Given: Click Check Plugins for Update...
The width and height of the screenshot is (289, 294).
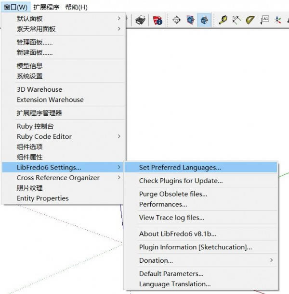Looking at the screenshot, I should pyautogui.click(x=201, y=181).
